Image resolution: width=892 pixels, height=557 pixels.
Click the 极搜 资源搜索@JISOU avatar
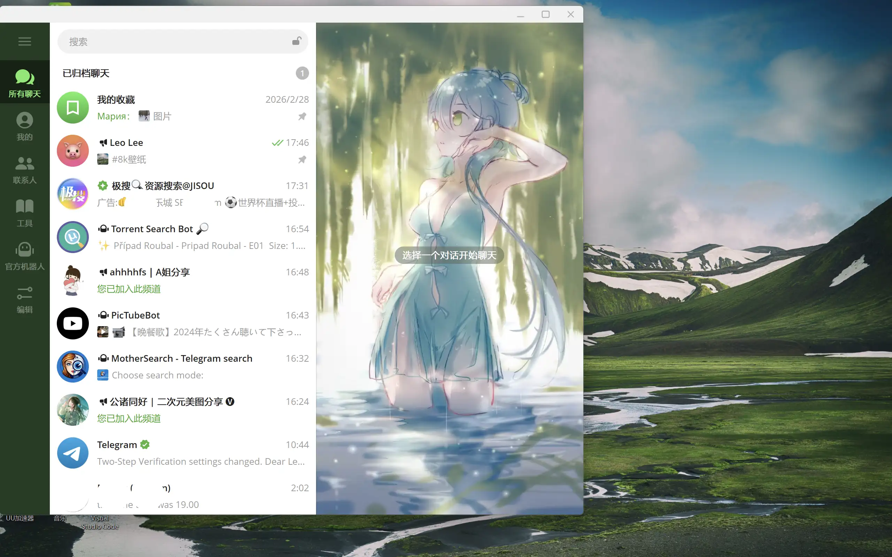click(x=72, y=194)
